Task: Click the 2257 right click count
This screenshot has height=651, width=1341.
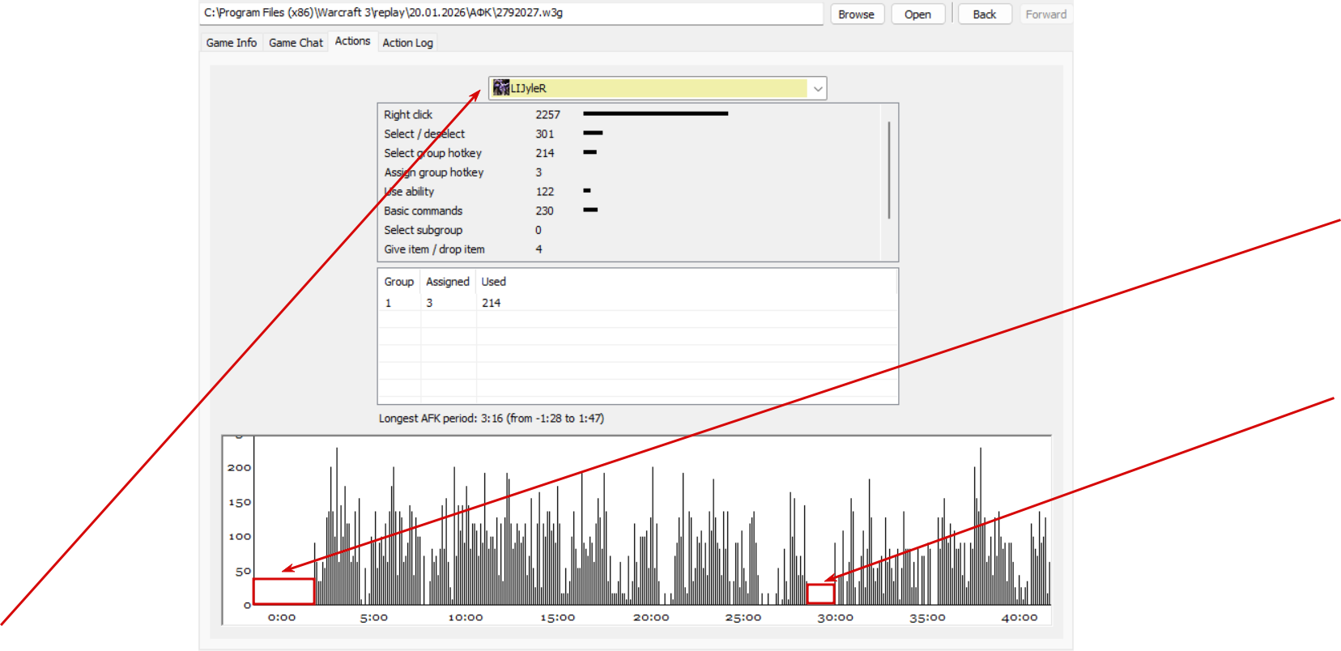Action: tap(547, 114)
